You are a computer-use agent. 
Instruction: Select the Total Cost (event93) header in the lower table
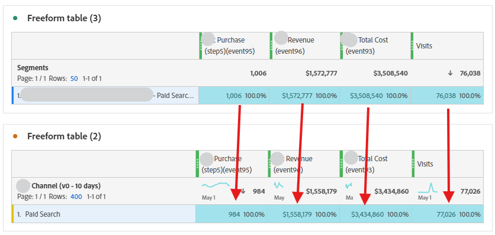point(375,164)
